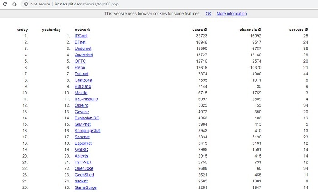Click the 'channels Ø' column header

coord(250,30)
